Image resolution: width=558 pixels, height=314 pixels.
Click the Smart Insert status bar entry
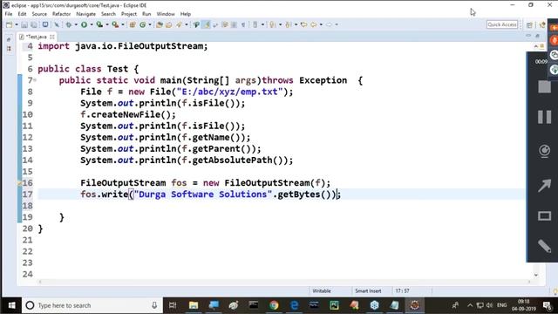click(x=368, y=290)
